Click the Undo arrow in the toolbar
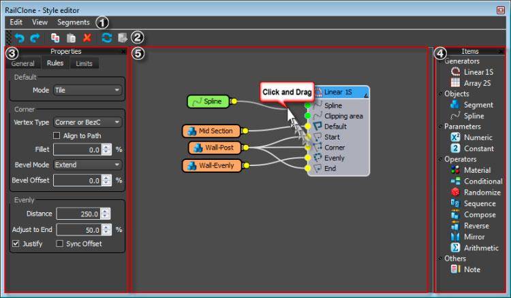 coord(20,37)
